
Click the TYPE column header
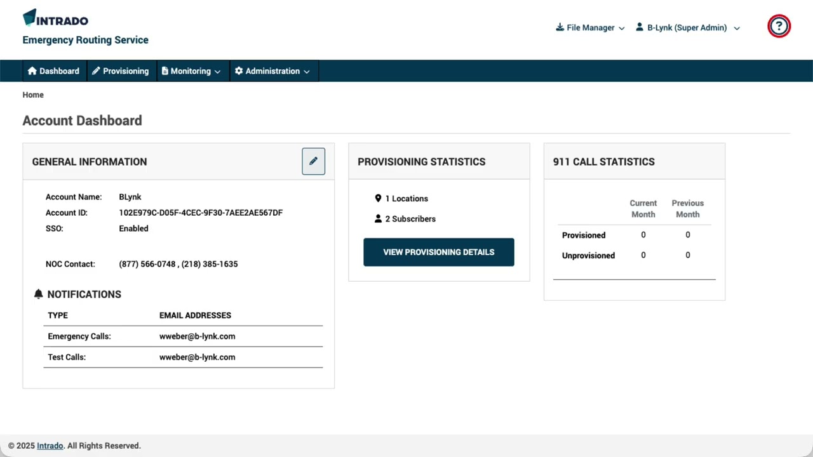coord(58,315)
